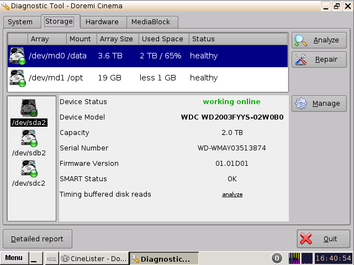This screenshot has width=354, height=265.
Task: Switch to the MediaBlock tab
Action: coord(152,22)
